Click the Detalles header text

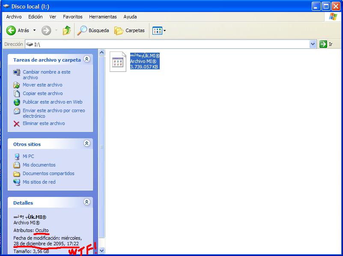[23, 203]
